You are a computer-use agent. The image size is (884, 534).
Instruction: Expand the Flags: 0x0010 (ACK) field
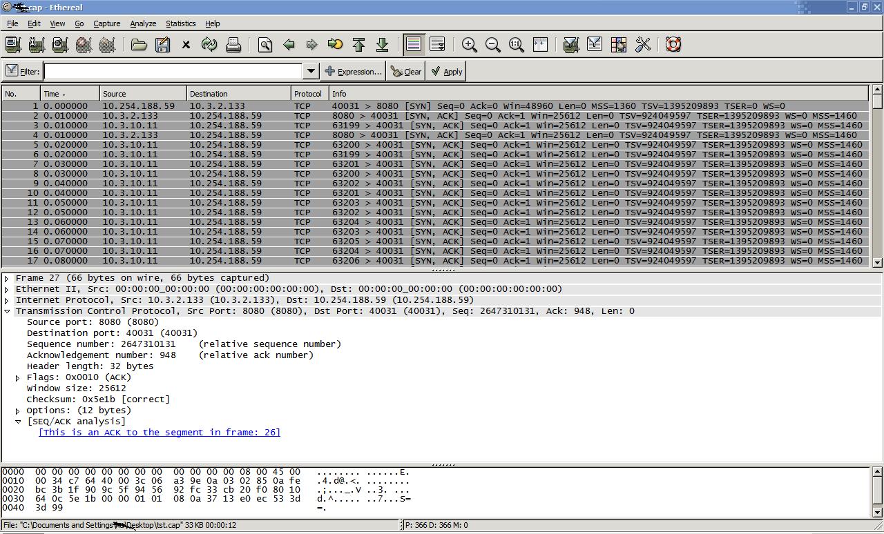click(18, 377)
